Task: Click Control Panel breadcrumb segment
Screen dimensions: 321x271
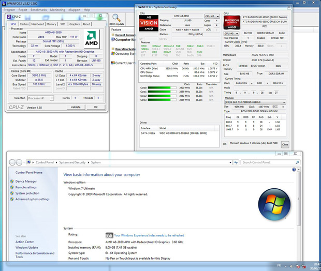Action: coord(45,162)
